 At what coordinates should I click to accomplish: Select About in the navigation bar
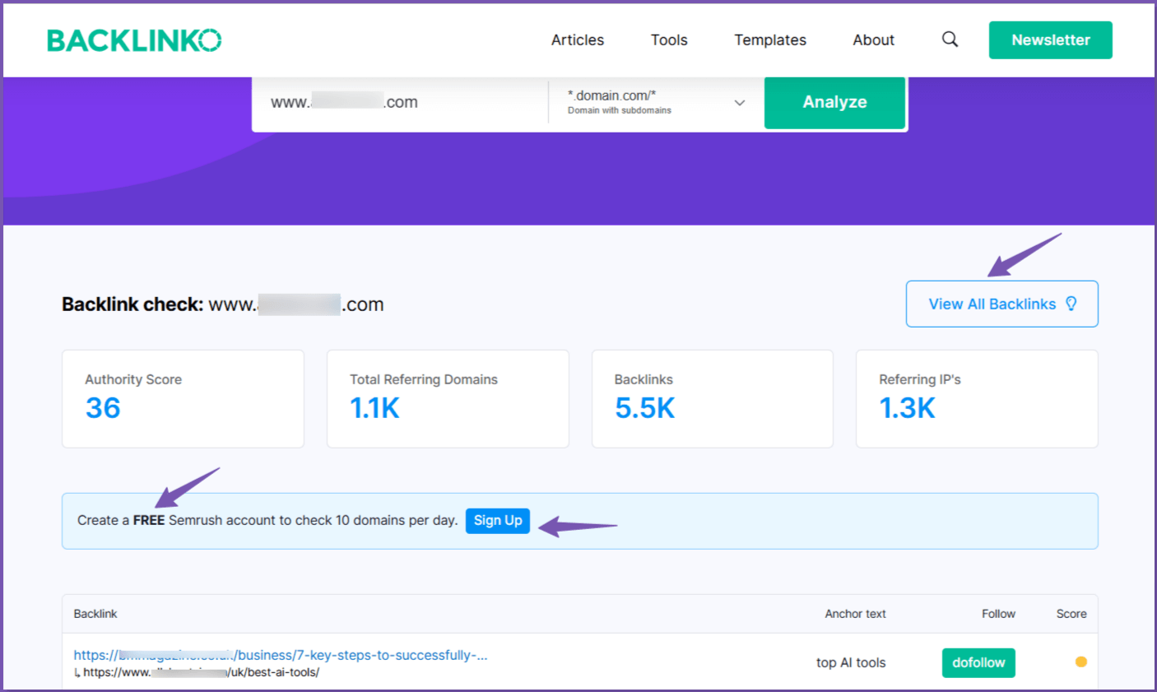point(873,39)
